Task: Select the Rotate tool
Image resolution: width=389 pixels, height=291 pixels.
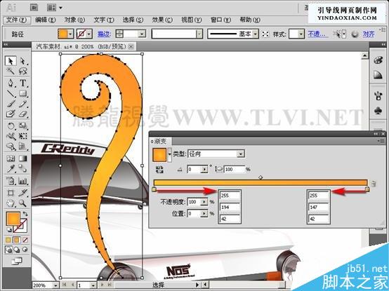Action: click(11, 126)
